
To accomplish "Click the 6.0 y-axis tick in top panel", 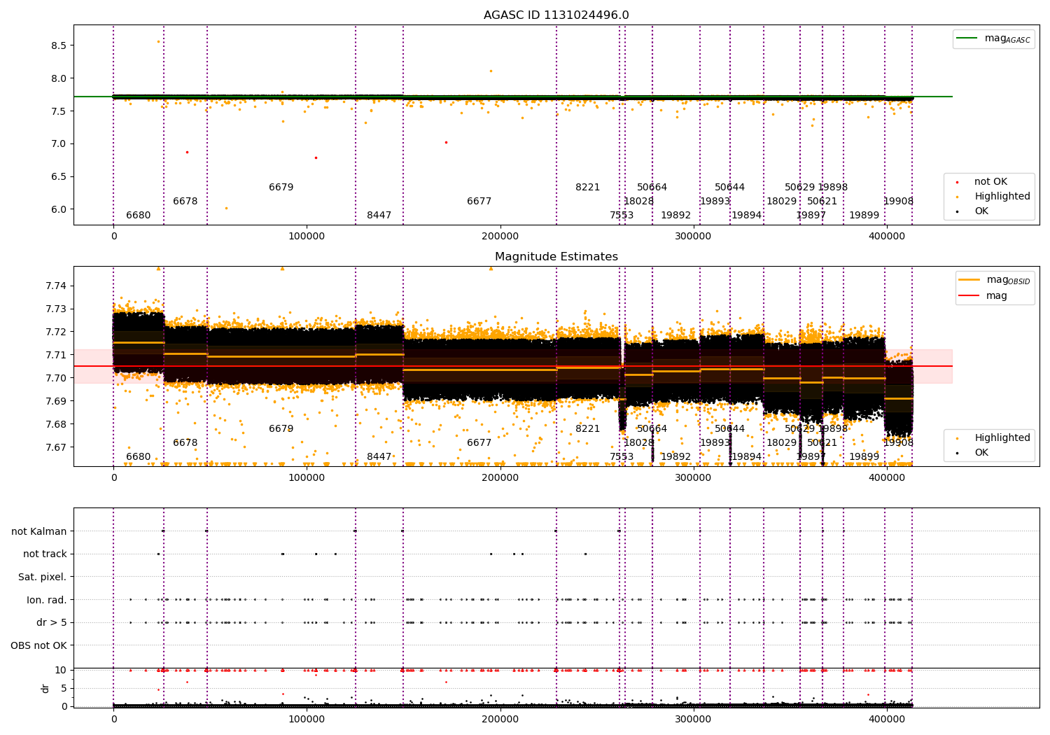I will click(x=59, y=209).
